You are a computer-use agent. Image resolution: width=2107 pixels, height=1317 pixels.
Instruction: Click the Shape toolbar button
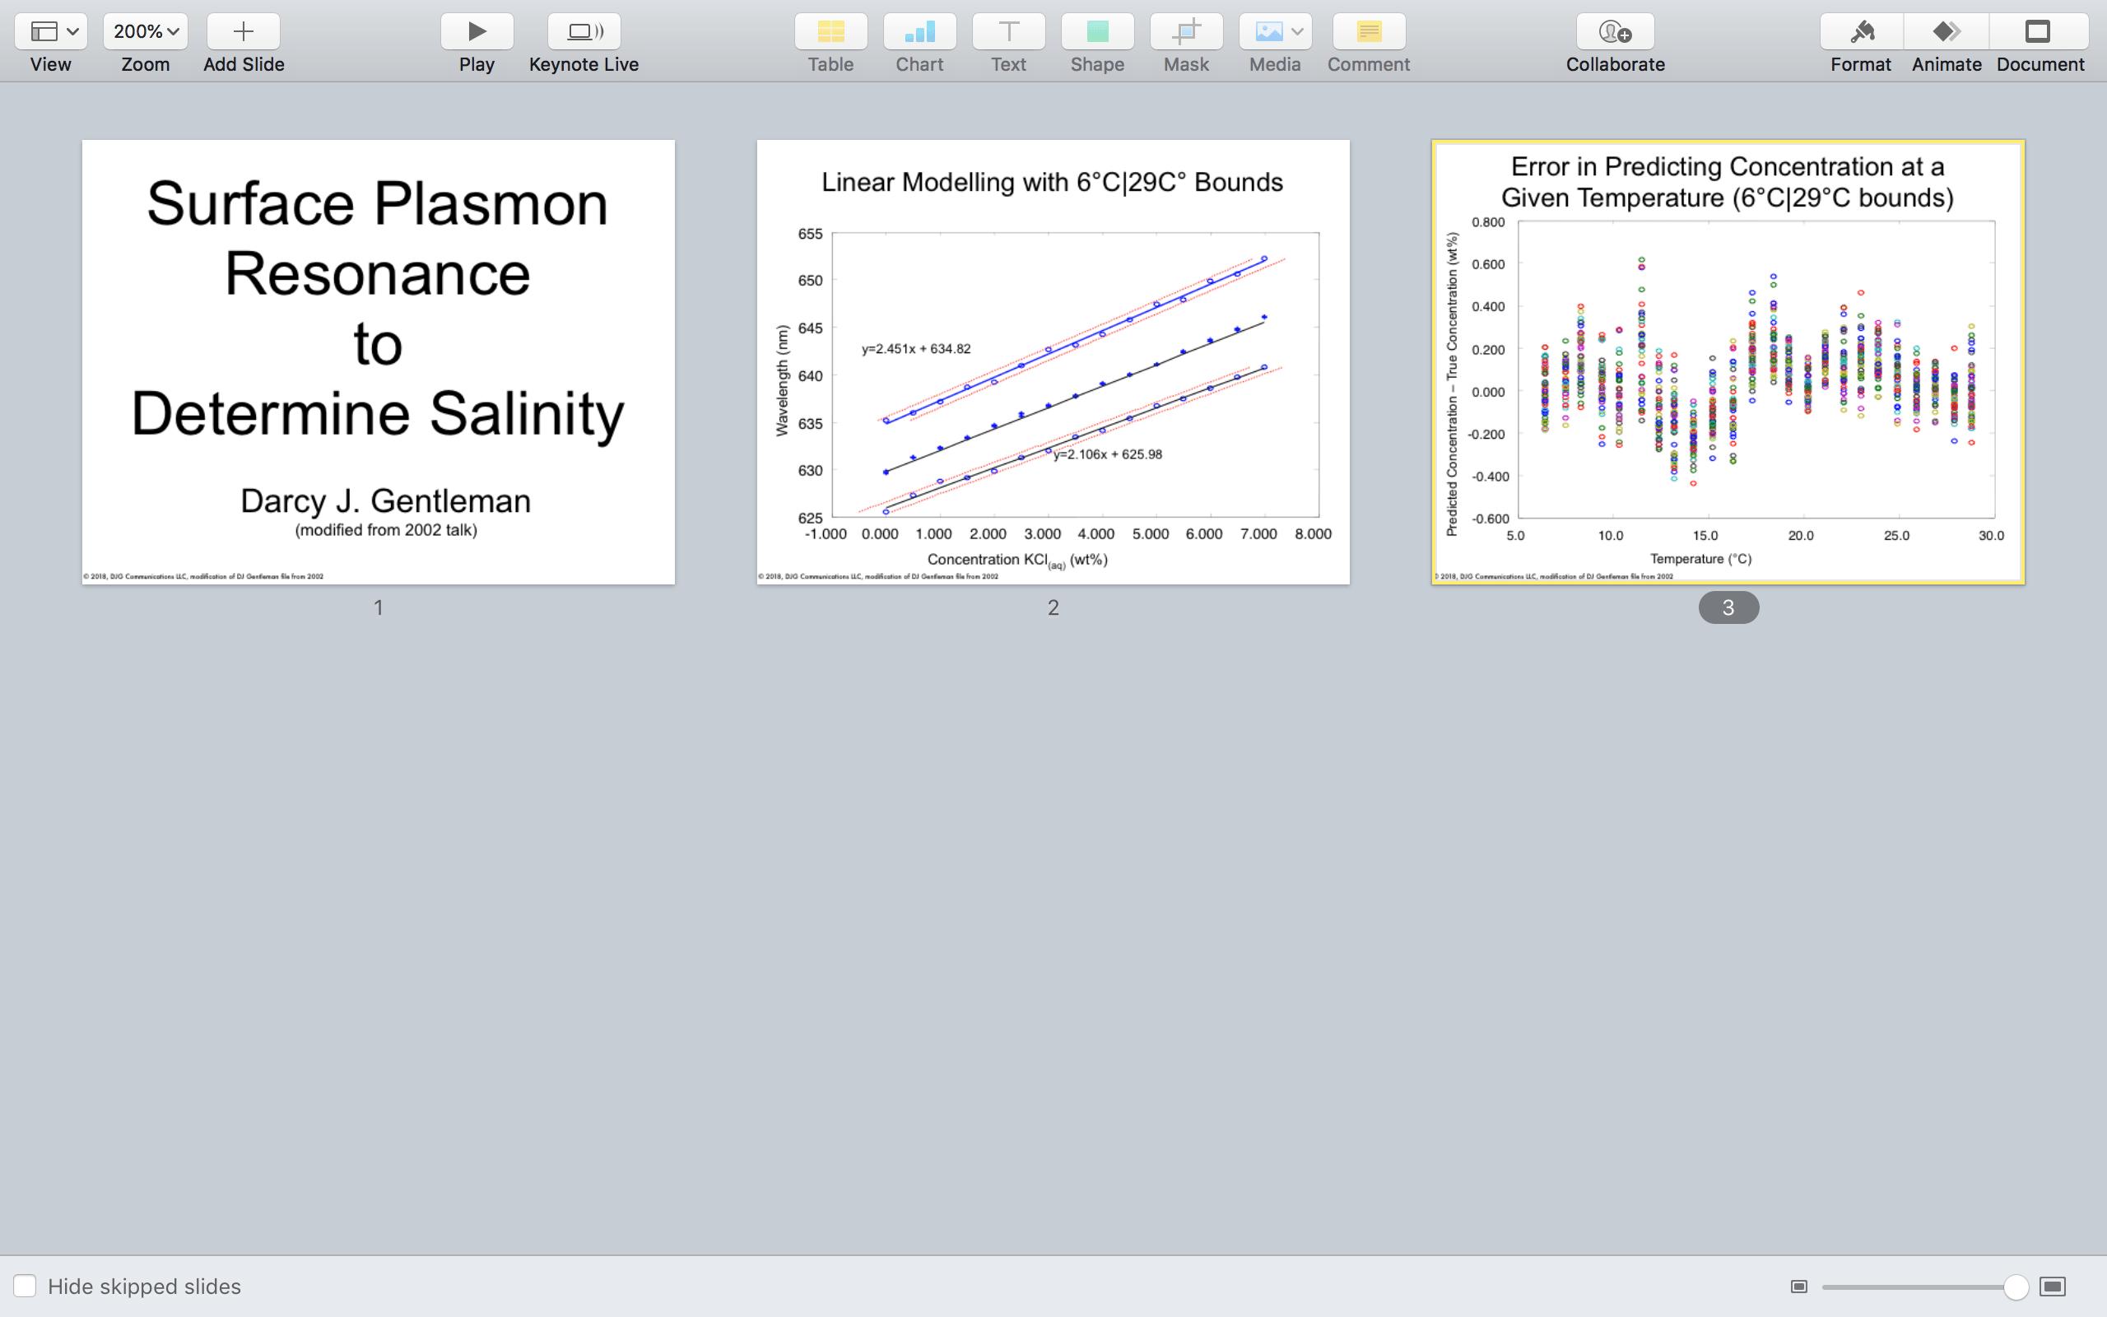click(x=1097, y=32)
